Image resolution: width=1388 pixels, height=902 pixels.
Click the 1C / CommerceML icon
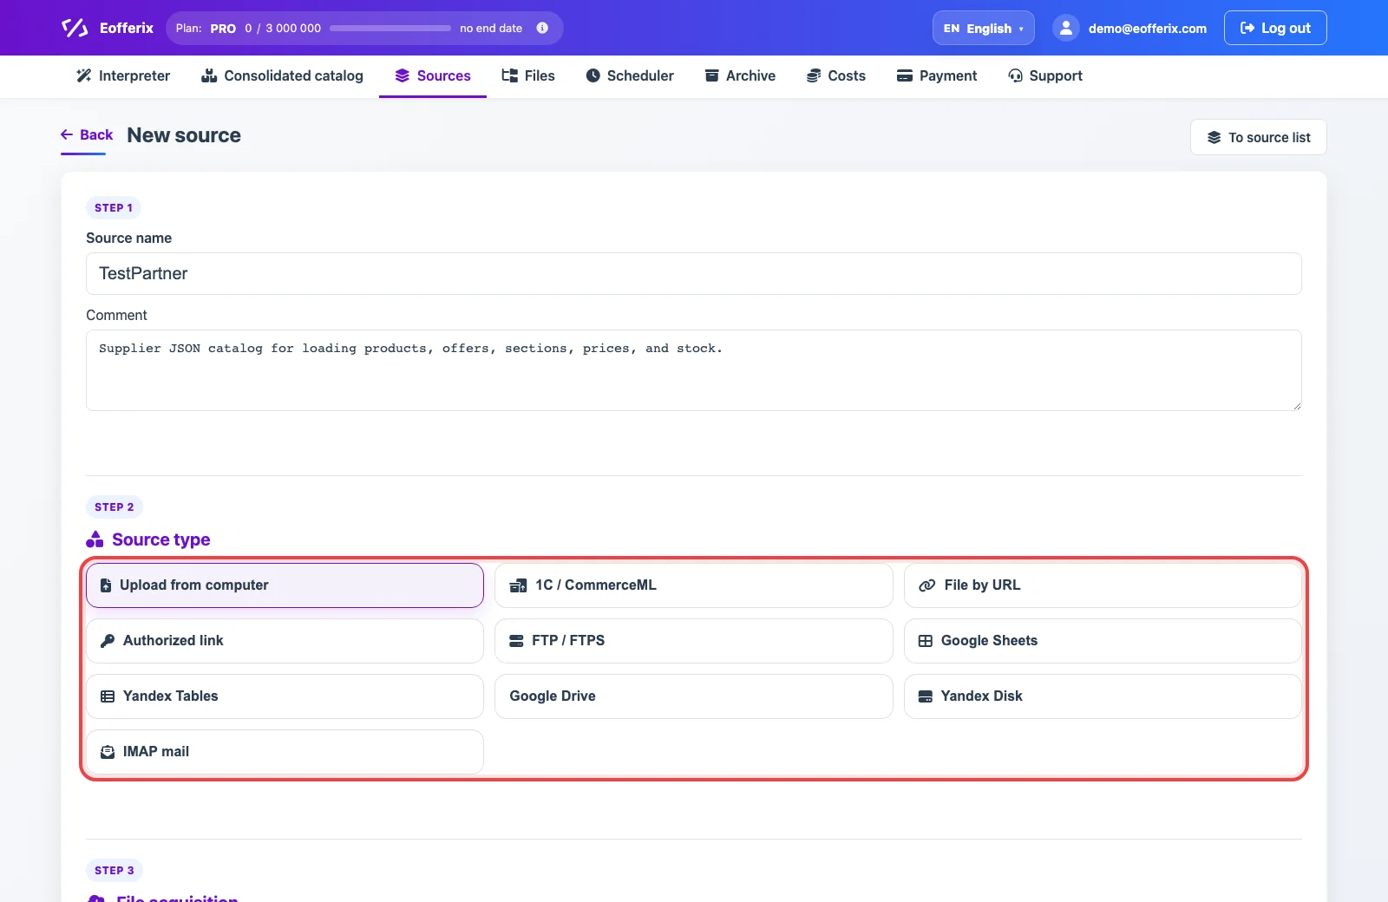coord(518,585)
